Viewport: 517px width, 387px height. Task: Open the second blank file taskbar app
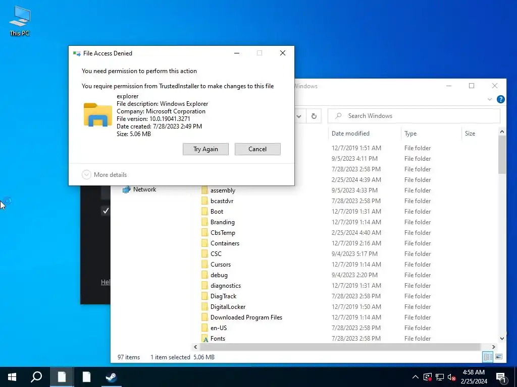point(86,377)
